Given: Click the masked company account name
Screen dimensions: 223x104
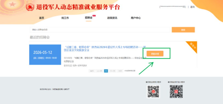Looking at the screenshot, I should point(173,7).
